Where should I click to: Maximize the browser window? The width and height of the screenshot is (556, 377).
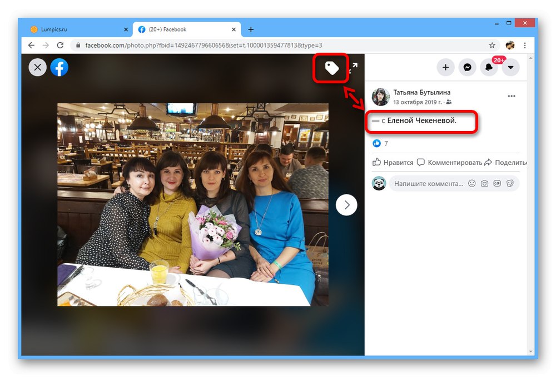point(509,23)
